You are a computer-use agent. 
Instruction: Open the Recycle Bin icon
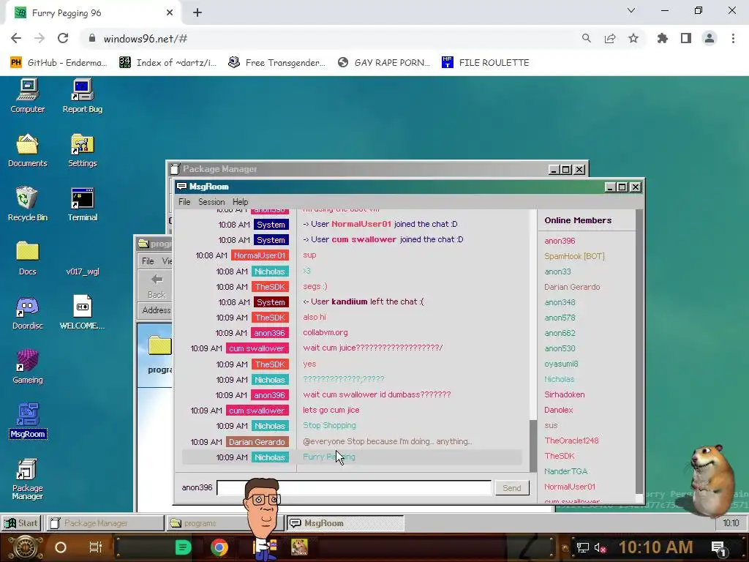27,204
